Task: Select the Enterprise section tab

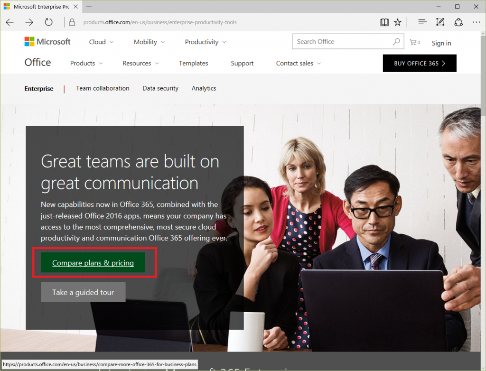Action: click(39, 89)
